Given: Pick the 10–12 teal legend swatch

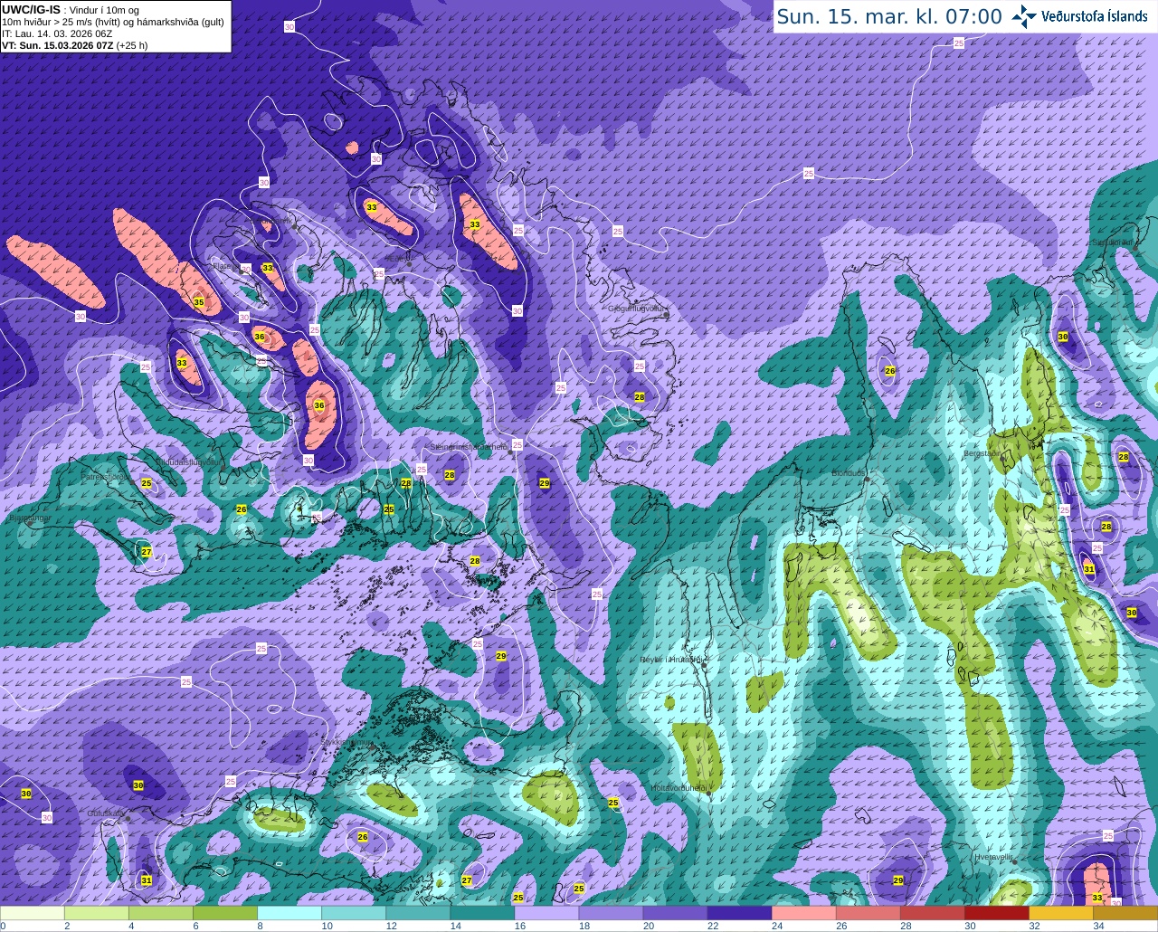Looking at the screenshot, I should 354,913.
